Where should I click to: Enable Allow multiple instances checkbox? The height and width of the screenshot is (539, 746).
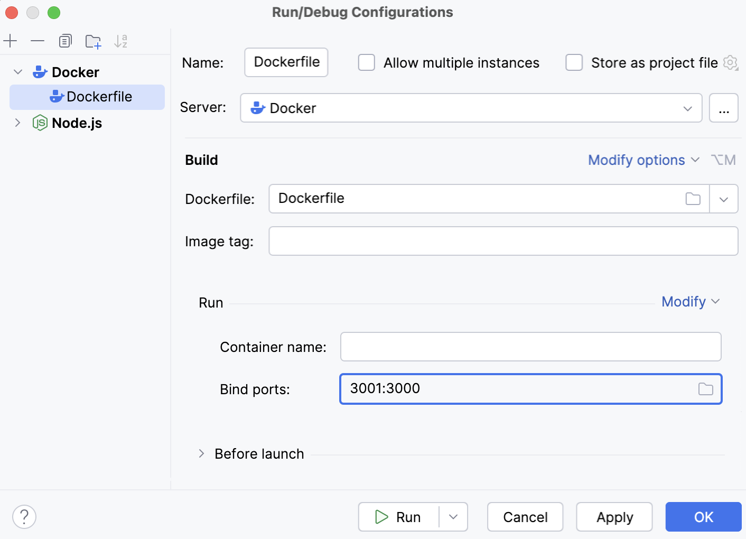[367, 63]
